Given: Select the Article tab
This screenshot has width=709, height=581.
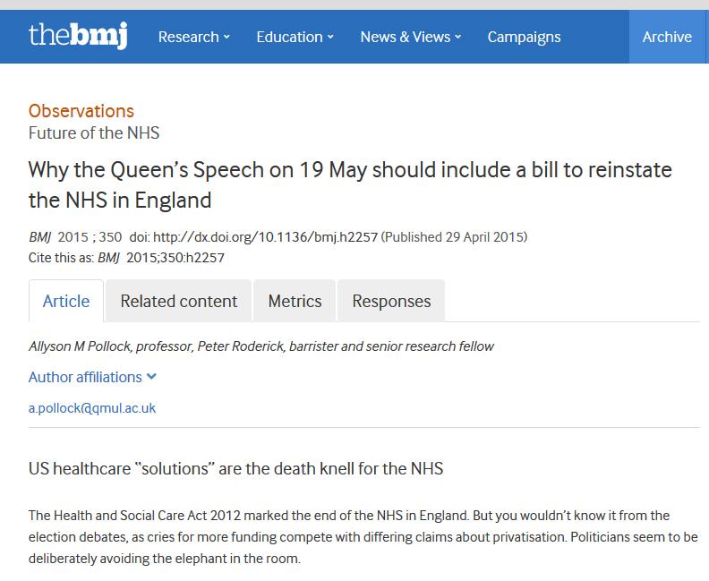Looking at the screenshot, I should pos(66,301).
